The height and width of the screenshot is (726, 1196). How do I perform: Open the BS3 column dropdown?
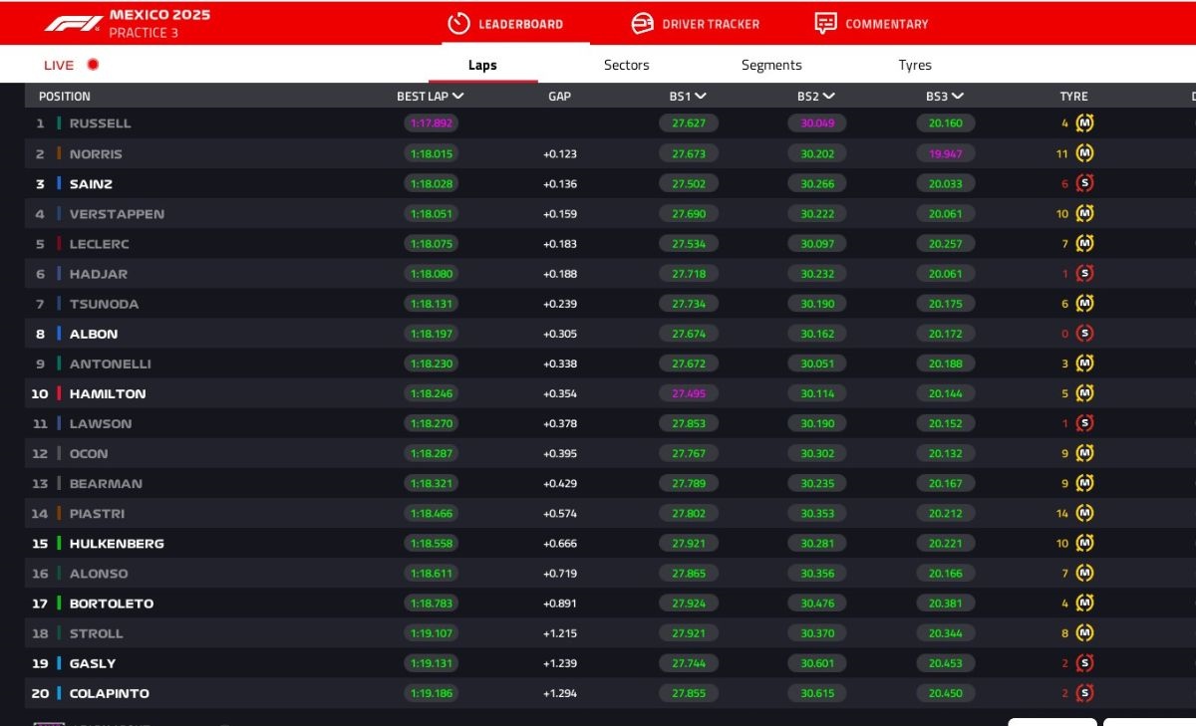(958, 97)
